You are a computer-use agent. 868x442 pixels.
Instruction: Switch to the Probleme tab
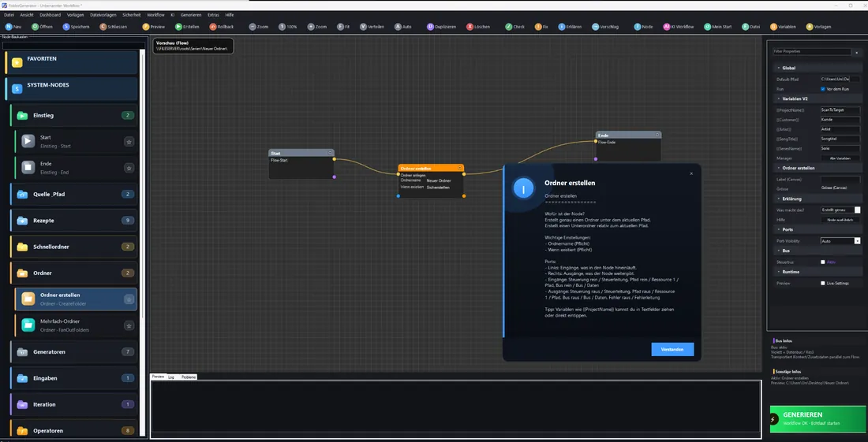coord(189,377)
